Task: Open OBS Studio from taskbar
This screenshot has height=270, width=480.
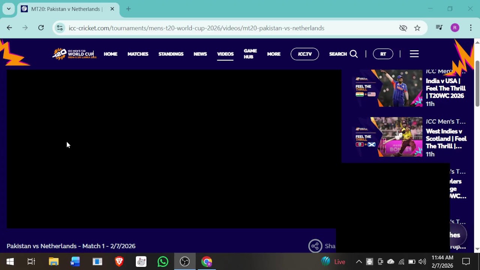Action: pos(184,262)
